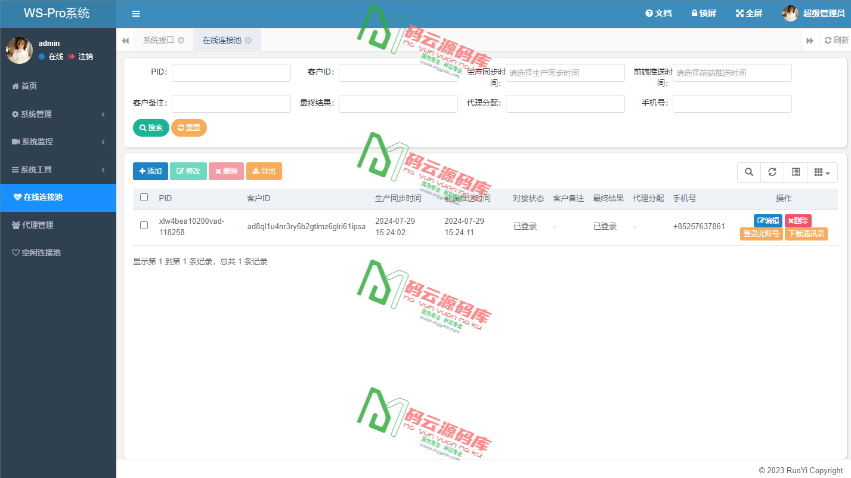
Task: Collapse the sidebar with the hamburger icon
Action: pos(136,13)
